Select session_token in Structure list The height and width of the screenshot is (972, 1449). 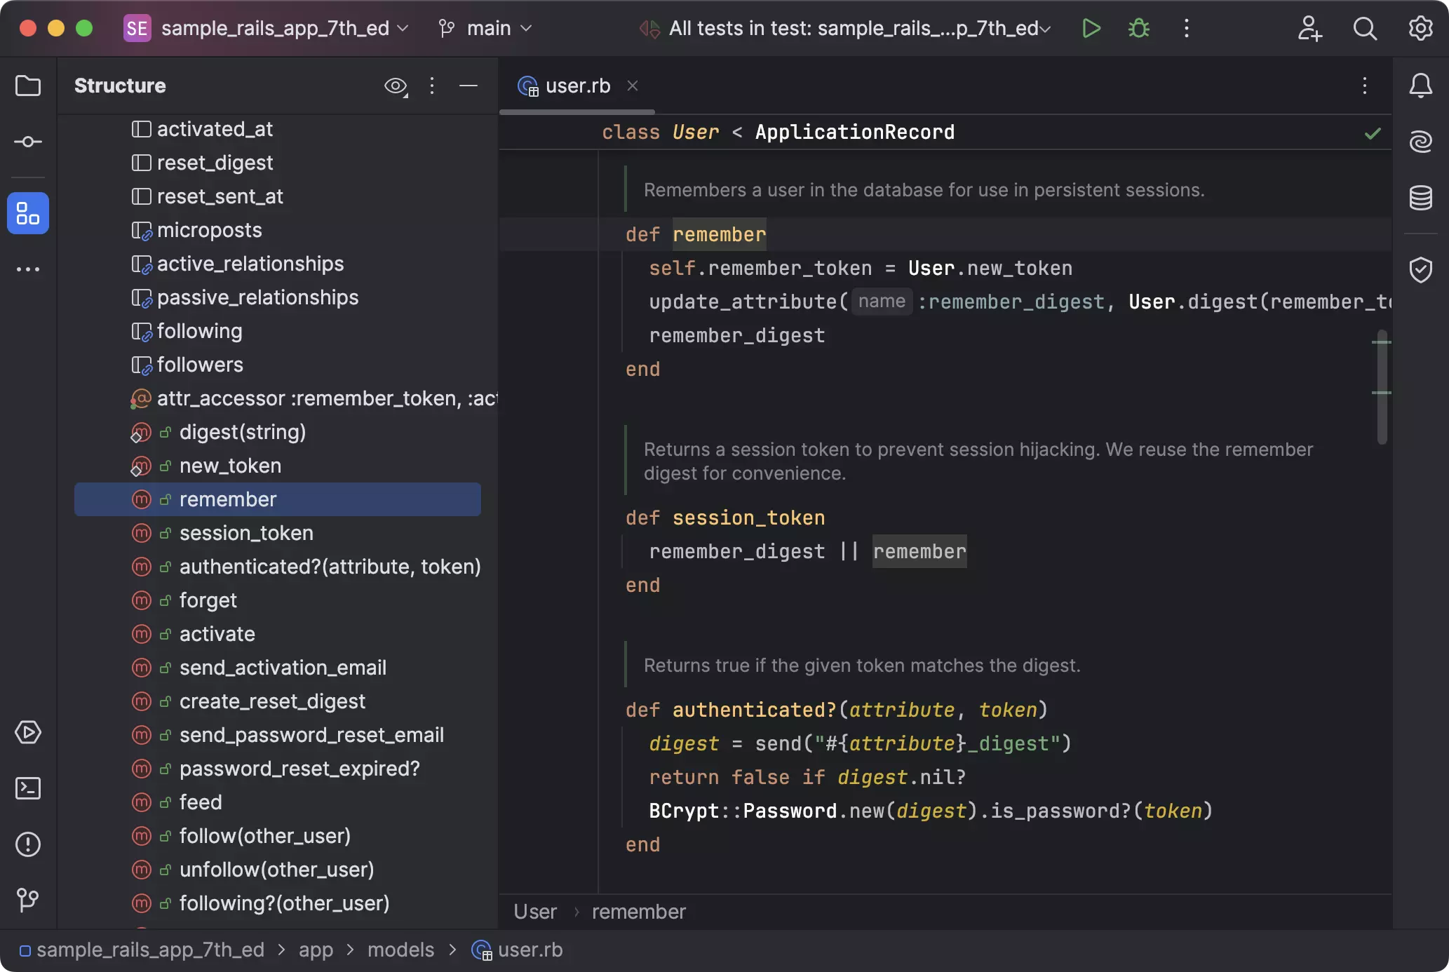(245, 533)
